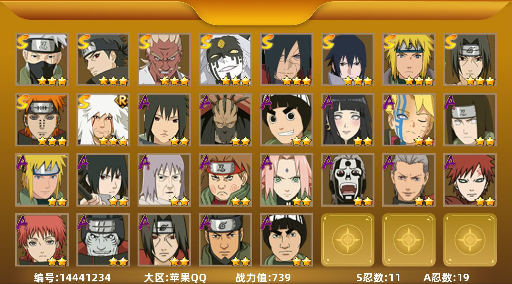Pick the blue-skinned shark-faced A-rank ninja
Image resolution: width=512 pixels, height=284 pixels.
tap(103, 240)
